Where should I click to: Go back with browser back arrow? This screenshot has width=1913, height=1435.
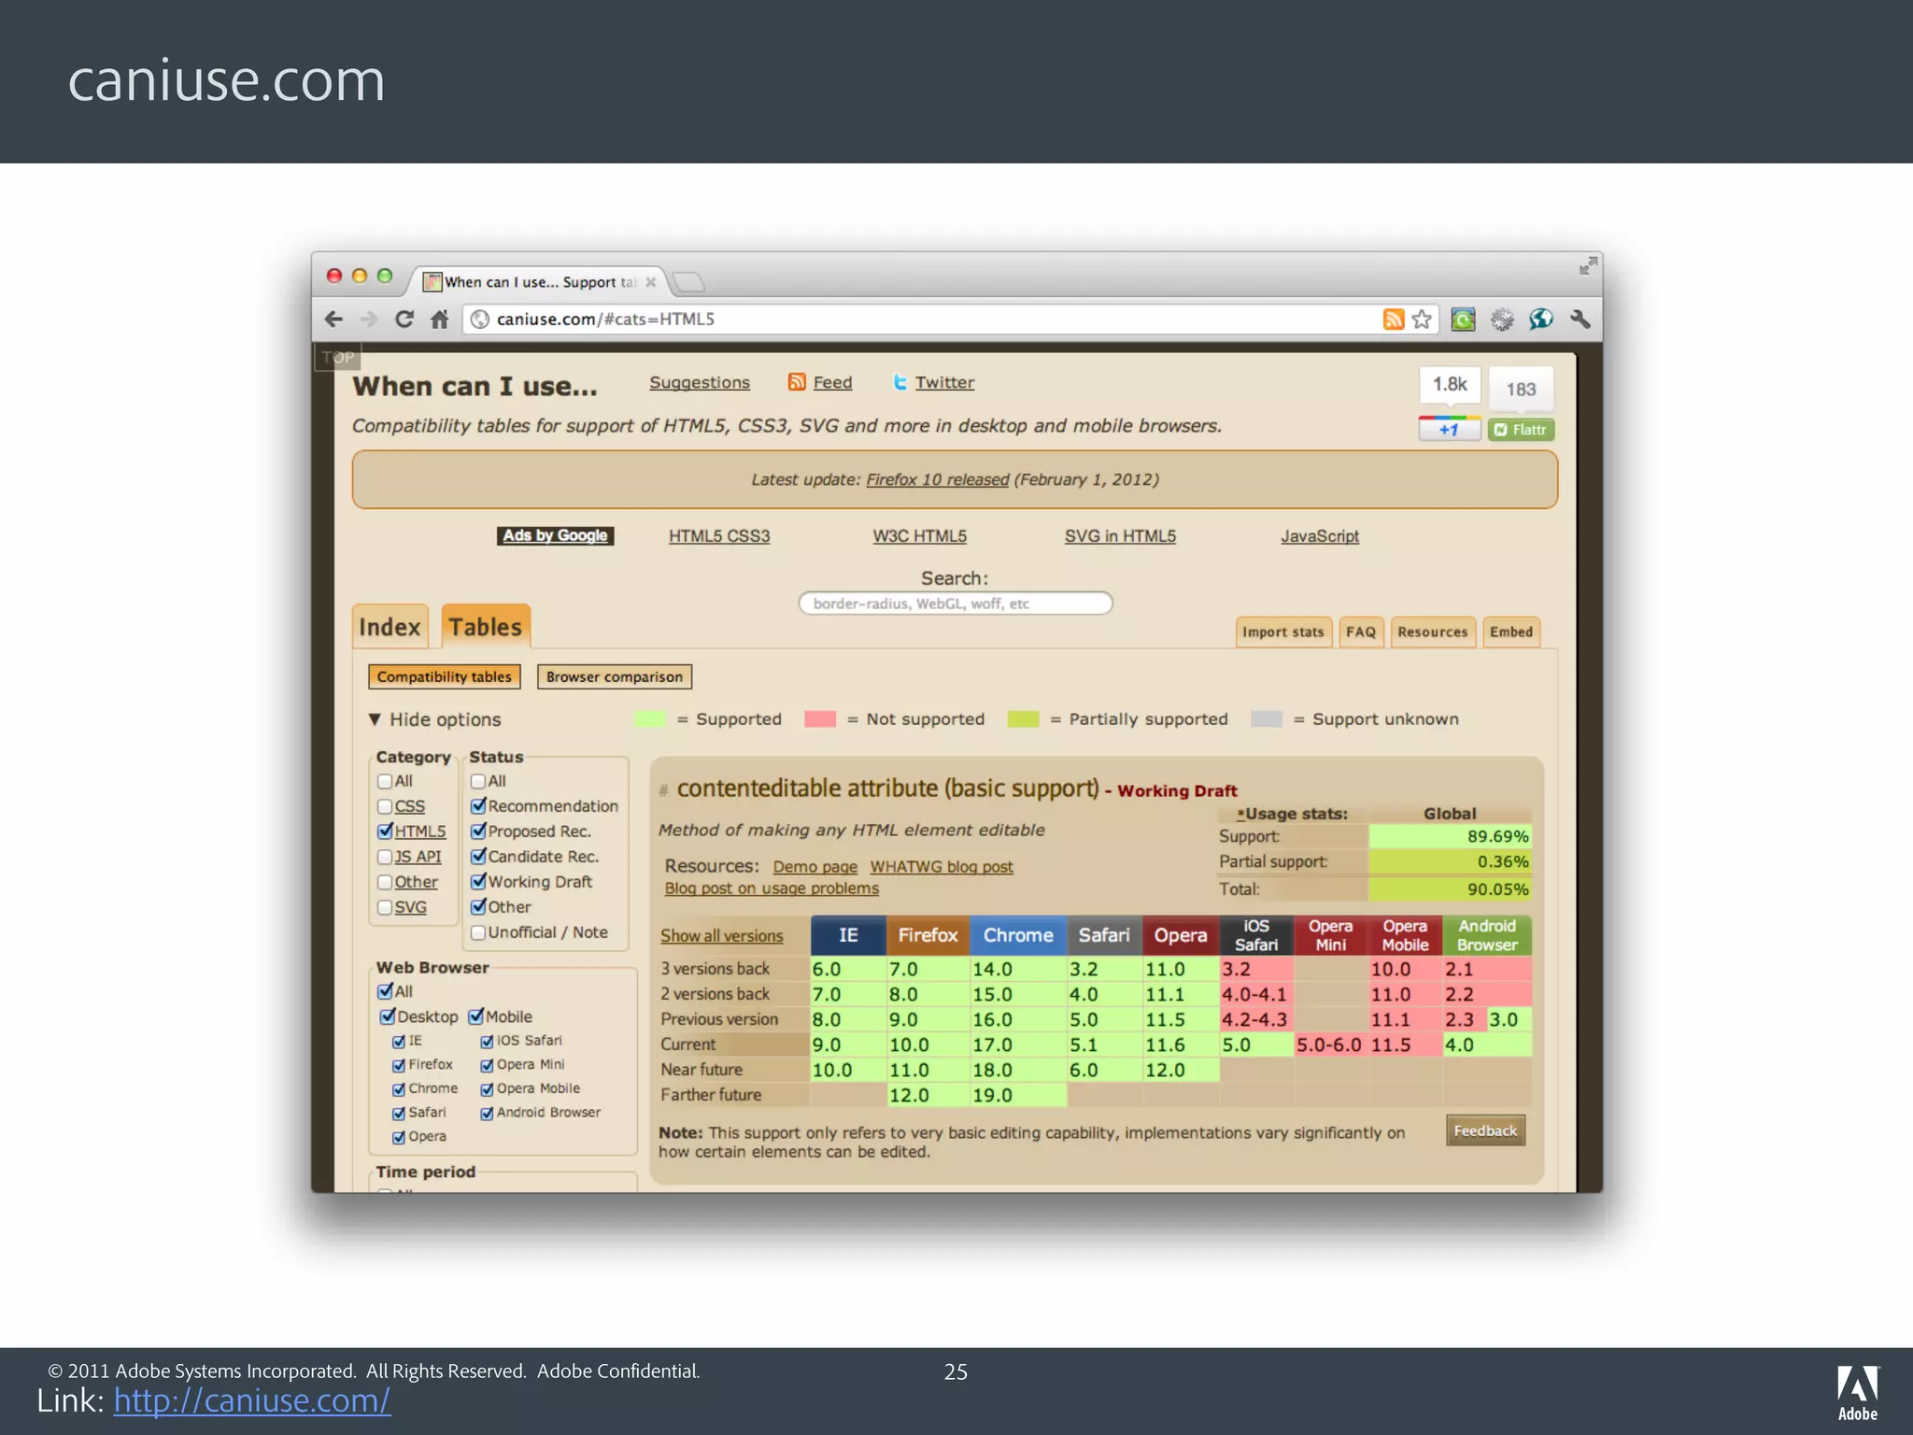tap(333, 320)
